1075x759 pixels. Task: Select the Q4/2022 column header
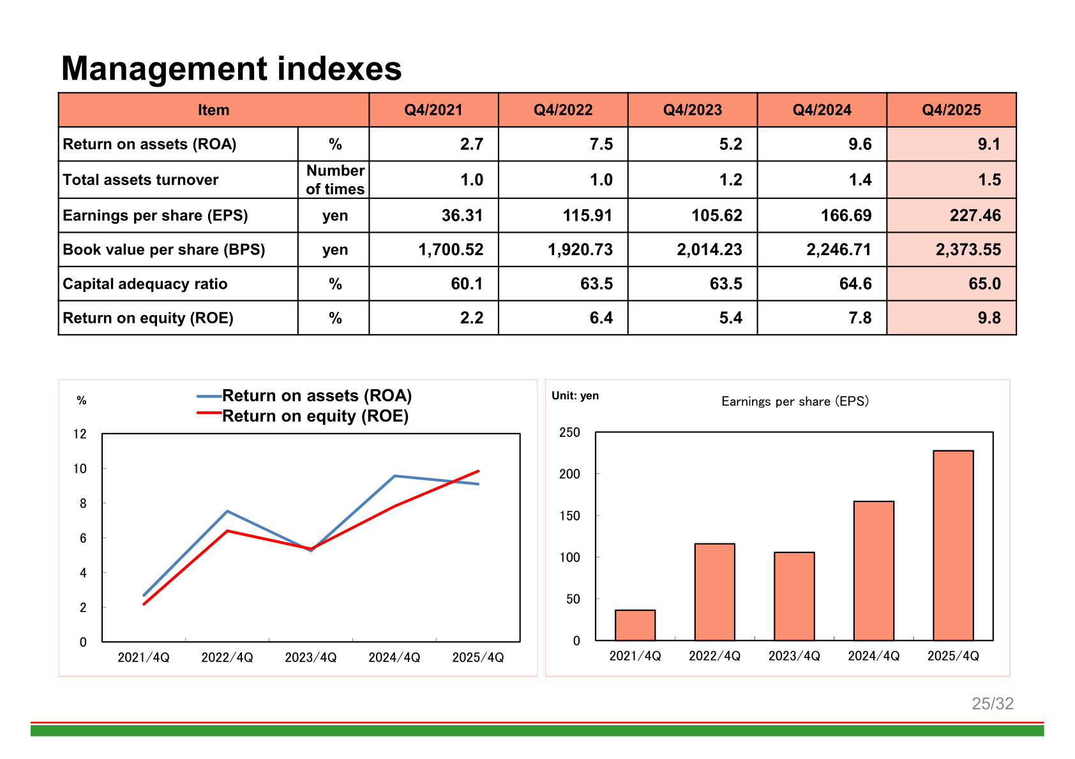563,110
